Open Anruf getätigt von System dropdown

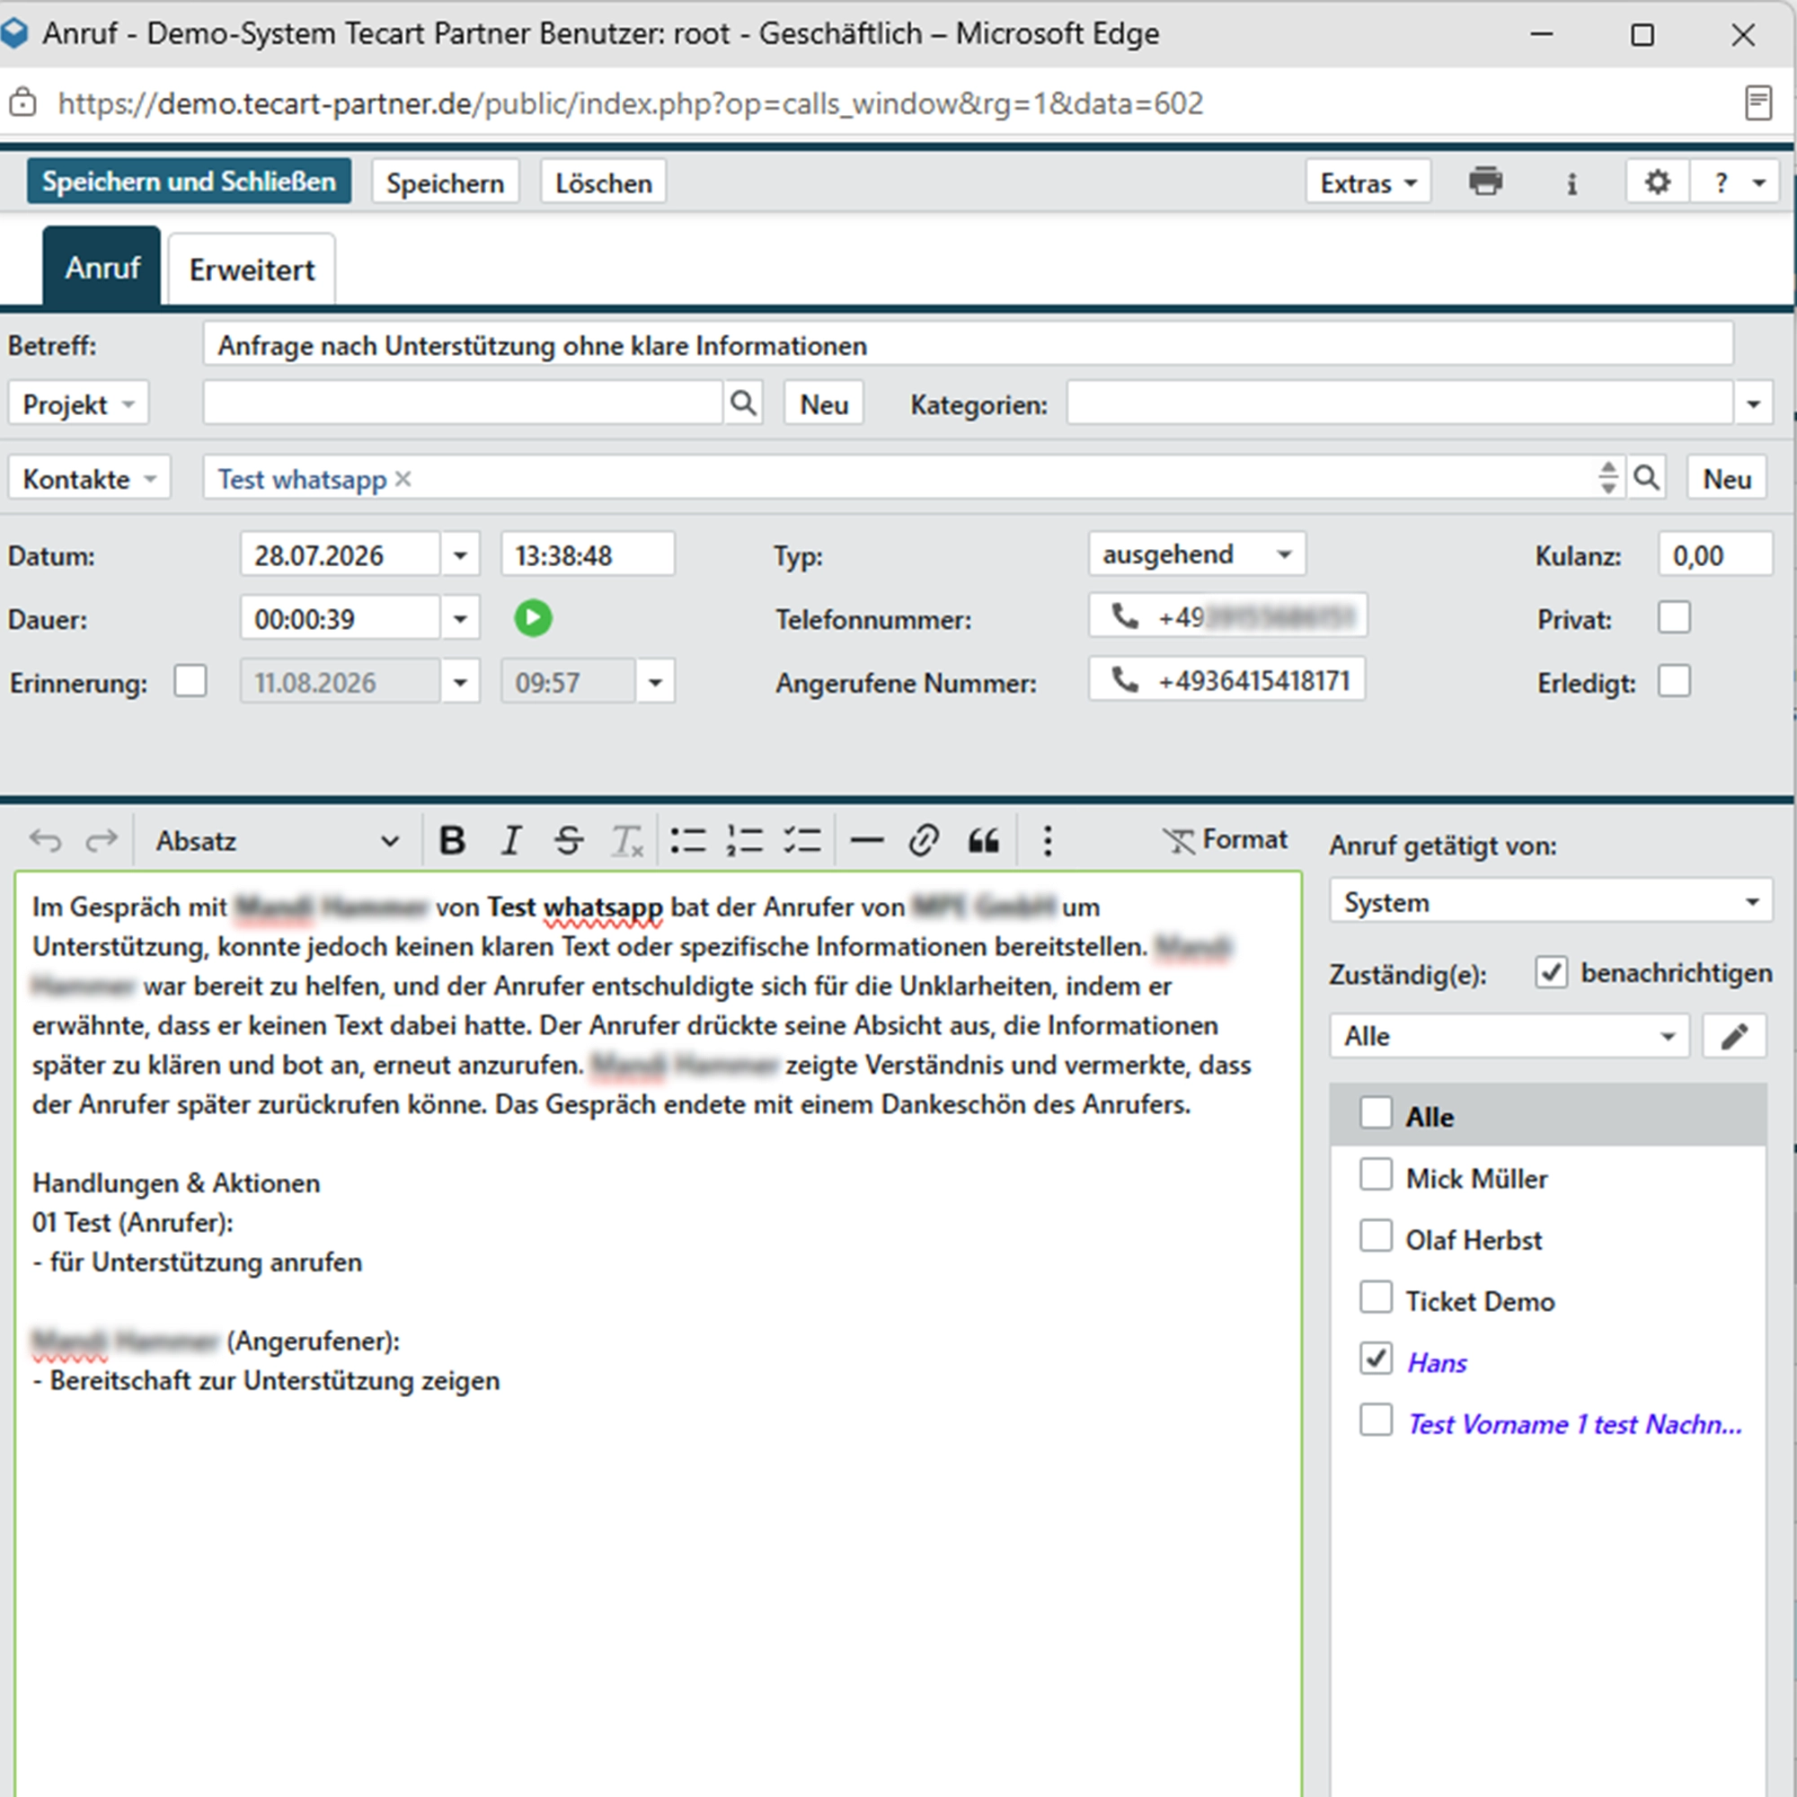pos(1551,902)
